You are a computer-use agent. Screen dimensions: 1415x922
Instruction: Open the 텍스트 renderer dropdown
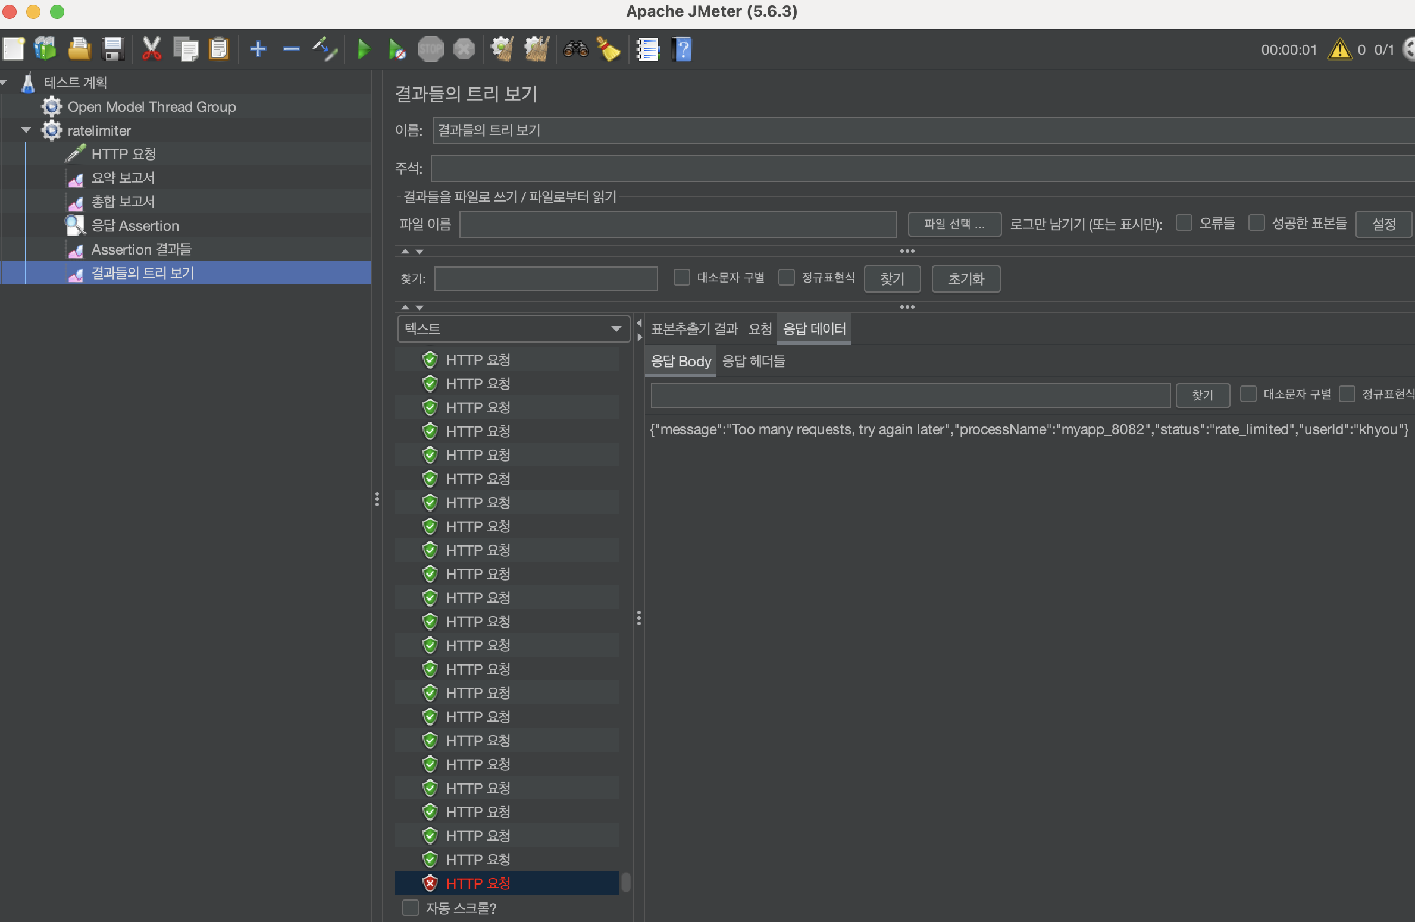[x=513, y=329]
